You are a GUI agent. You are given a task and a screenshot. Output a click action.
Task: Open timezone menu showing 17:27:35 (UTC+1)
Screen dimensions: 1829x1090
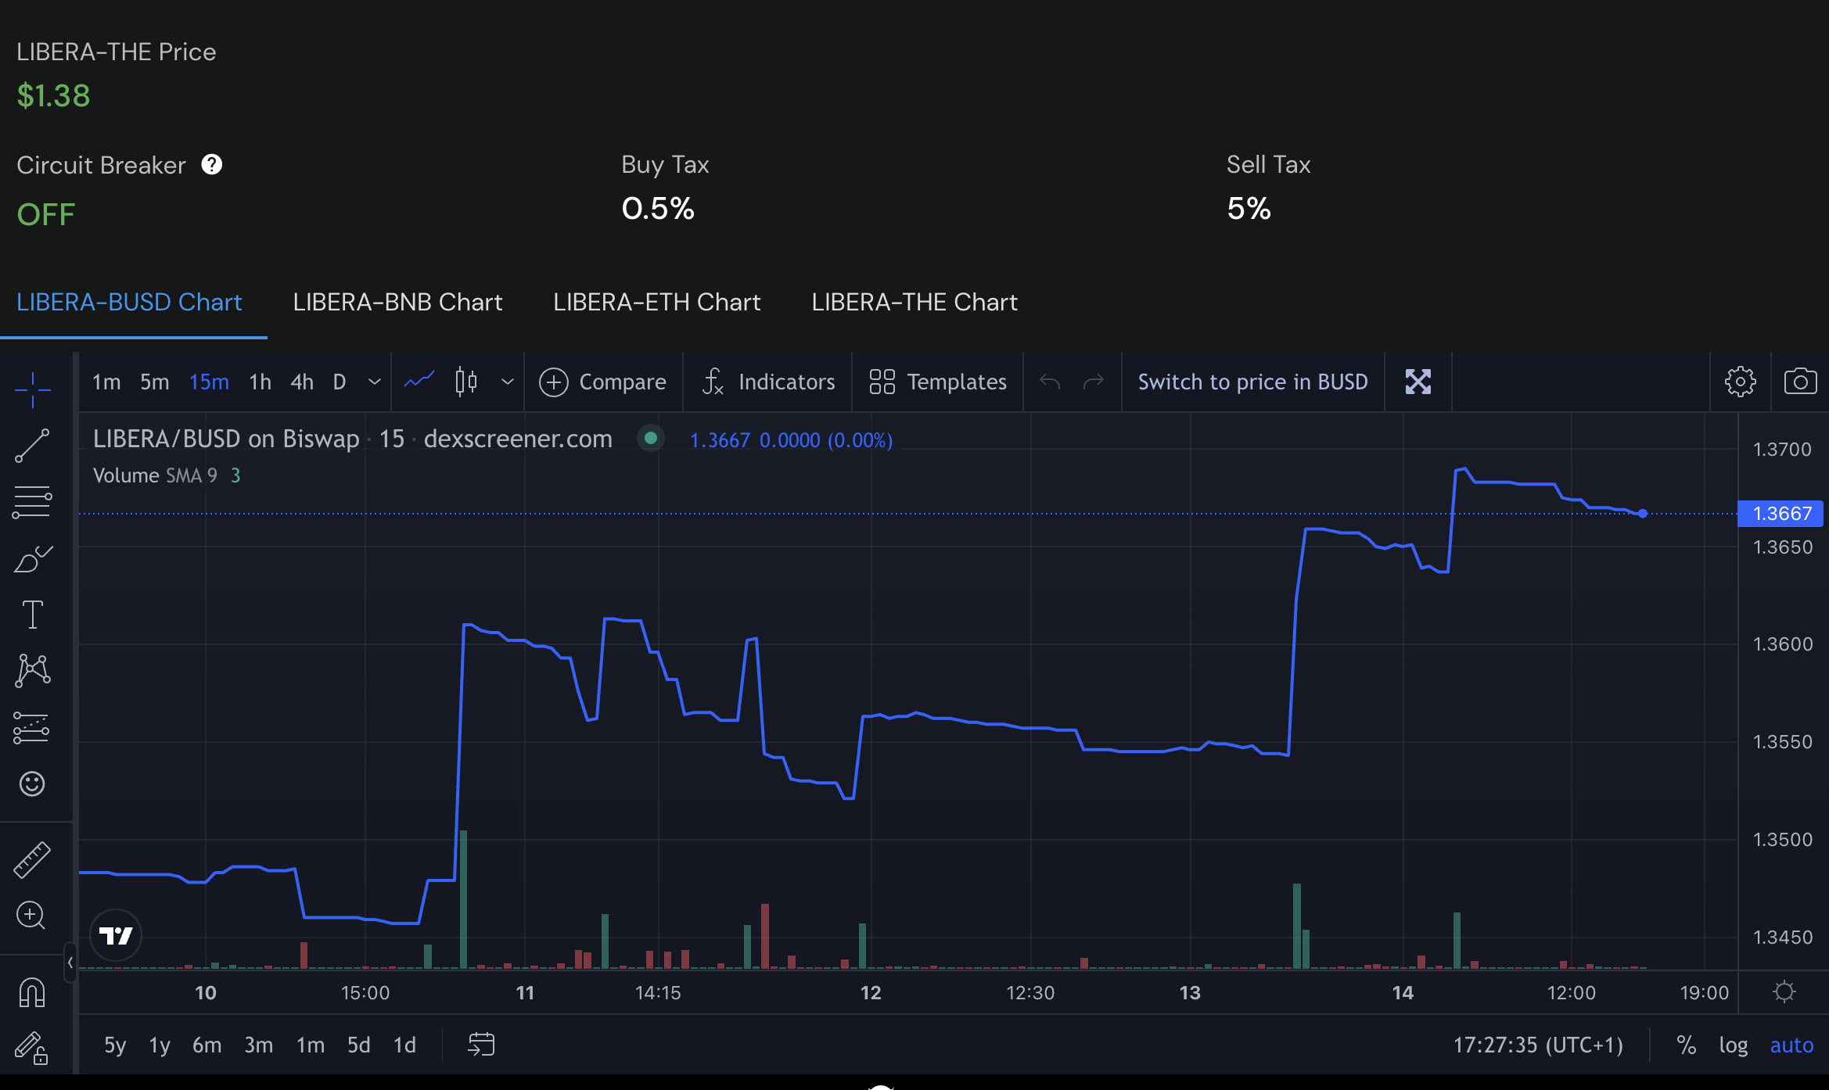pos(1538,1045)
